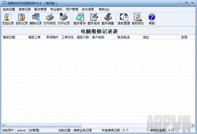
Task: Click the blue 帮助 question mark icon
Action: [x=152, y=17]
